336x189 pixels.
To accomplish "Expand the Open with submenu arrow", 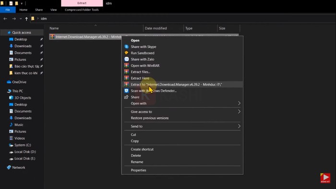I will (239, 103).
